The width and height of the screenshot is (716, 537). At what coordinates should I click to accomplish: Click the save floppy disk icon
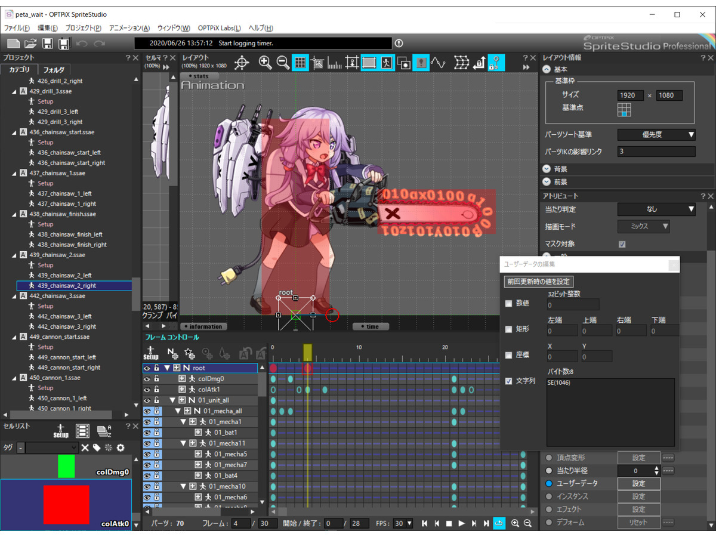(47, 43)
